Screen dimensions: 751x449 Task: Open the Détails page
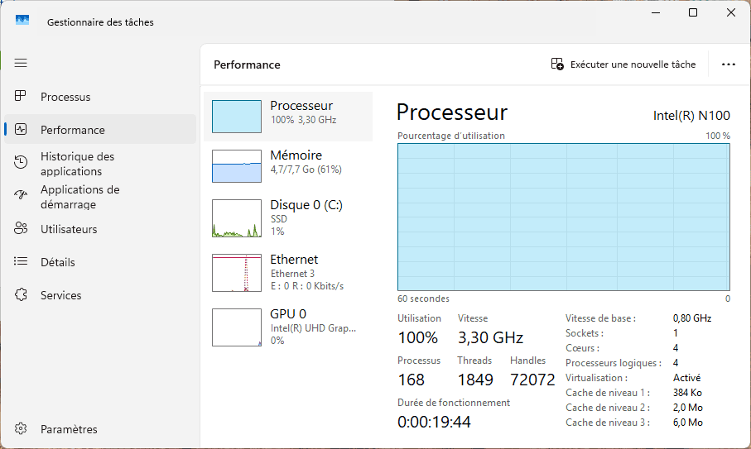click(x=100, y=262)
